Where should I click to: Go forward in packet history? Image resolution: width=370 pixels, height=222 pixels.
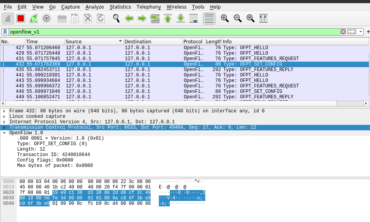point(142,18)
